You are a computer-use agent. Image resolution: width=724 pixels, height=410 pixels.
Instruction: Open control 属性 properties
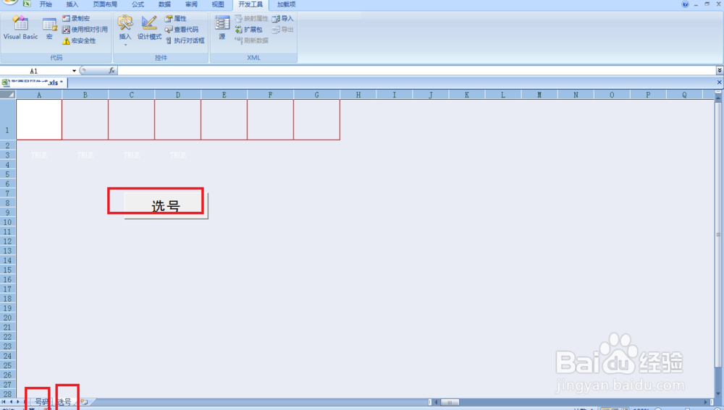175,19
